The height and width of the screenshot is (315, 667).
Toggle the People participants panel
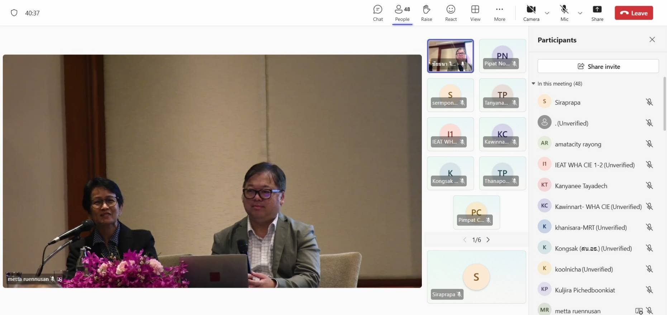(x=402, y=13)
